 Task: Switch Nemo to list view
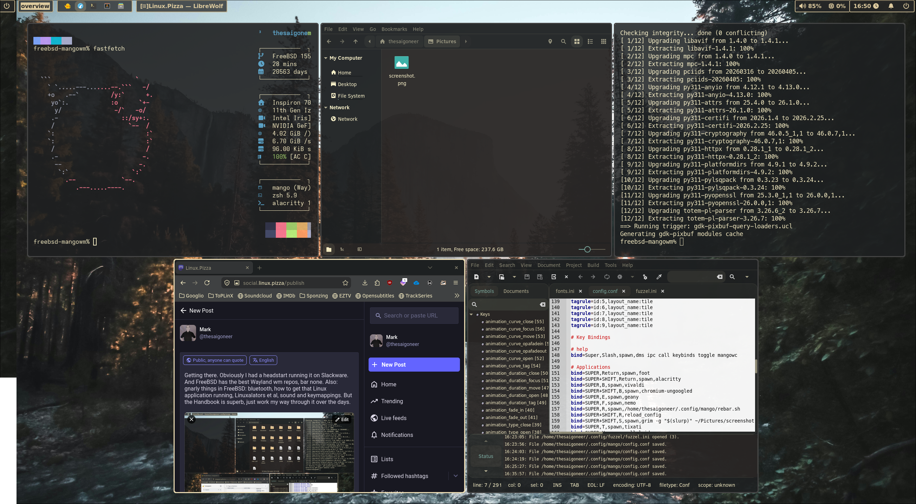click(x=590, y=41)
